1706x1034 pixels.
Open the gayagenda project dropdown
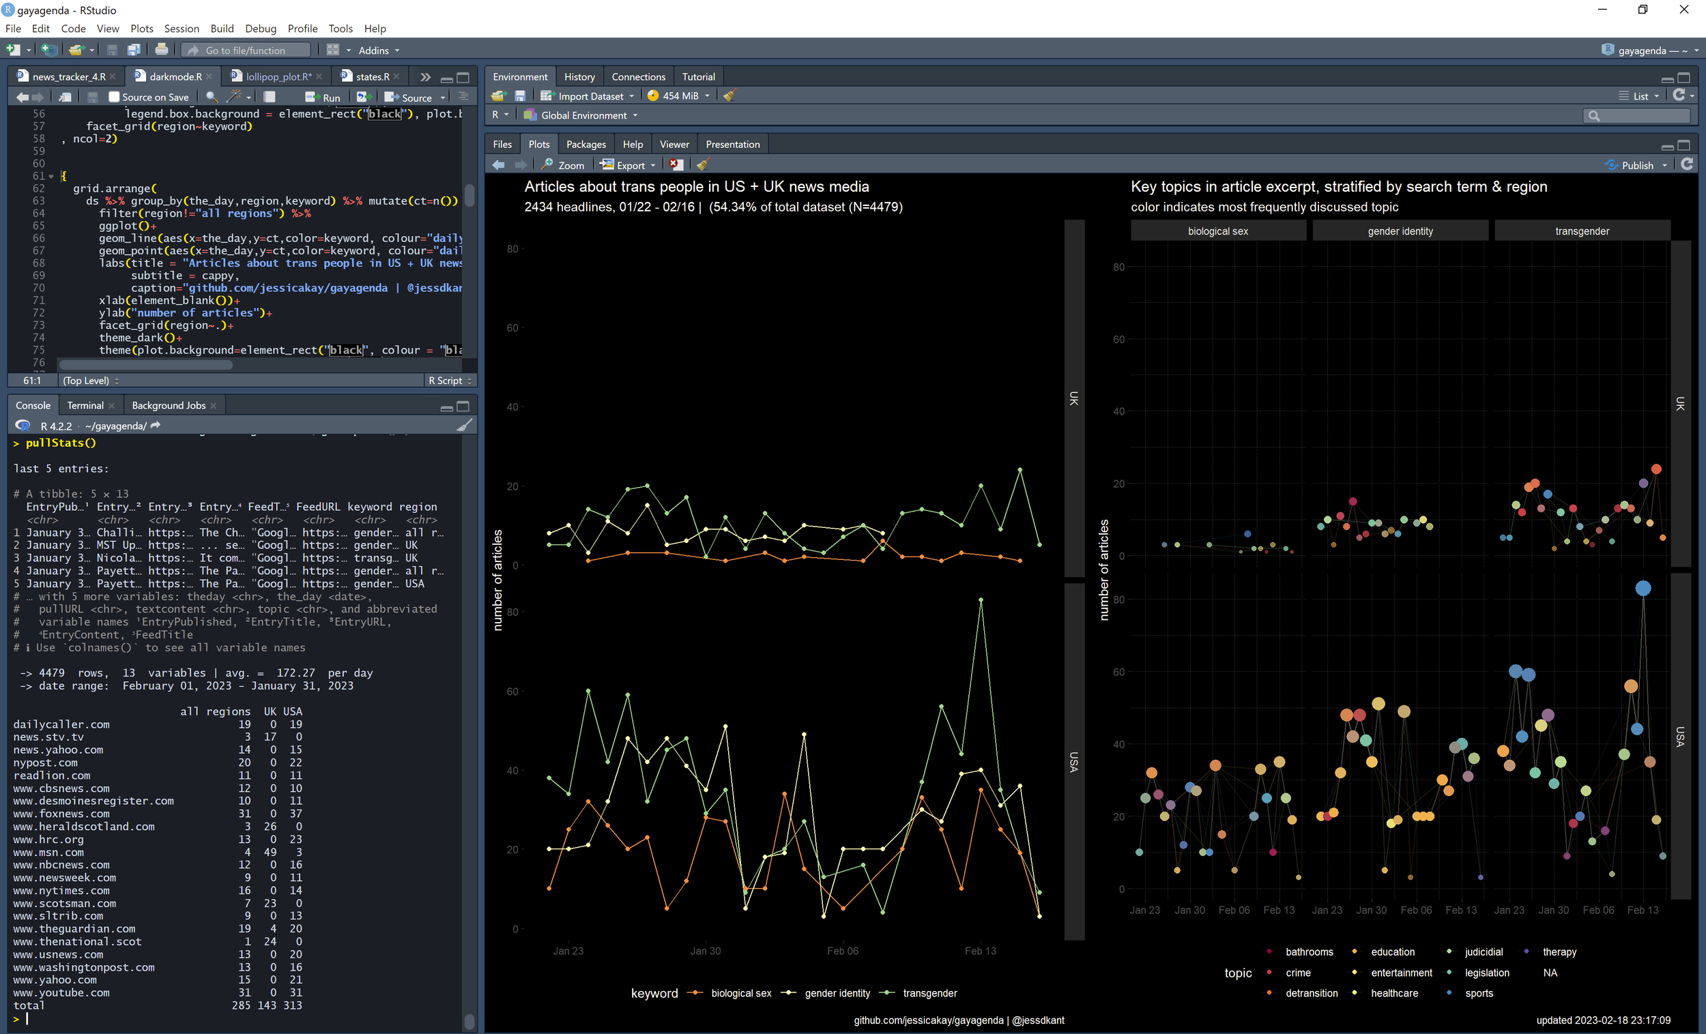1651,50
